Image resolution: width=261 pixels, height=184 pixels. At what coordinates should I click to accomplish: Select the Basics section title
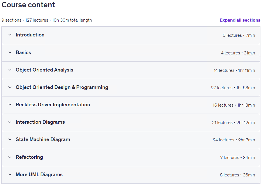pos(23,52)
